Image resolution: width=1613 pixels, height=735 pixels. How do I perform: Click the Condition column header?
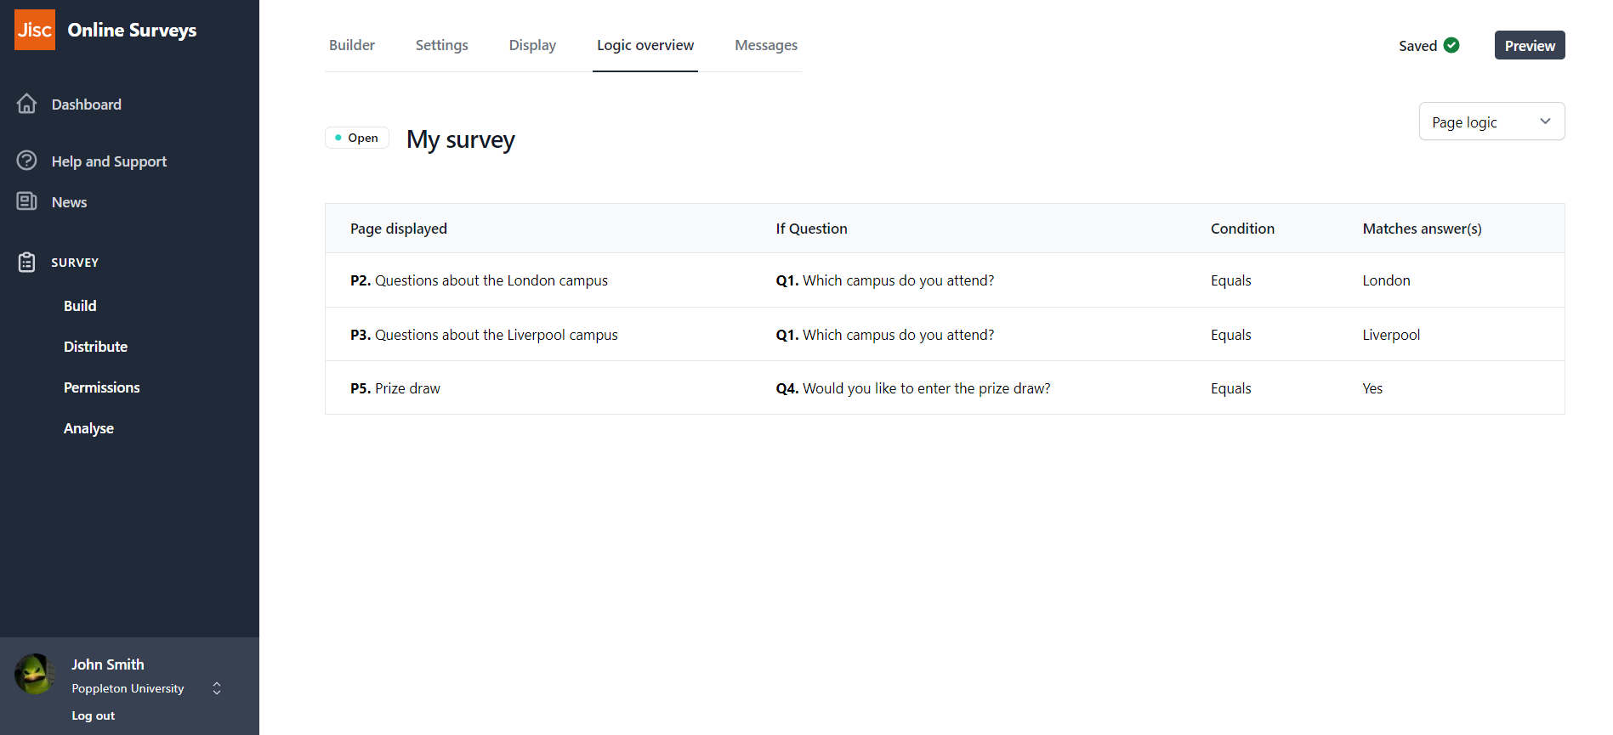[1242, 229]
